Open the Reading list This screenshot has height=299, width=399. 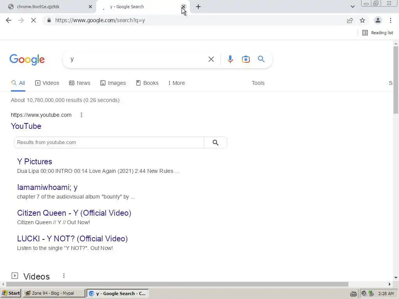pyautogui.click(x=378, y=33)
